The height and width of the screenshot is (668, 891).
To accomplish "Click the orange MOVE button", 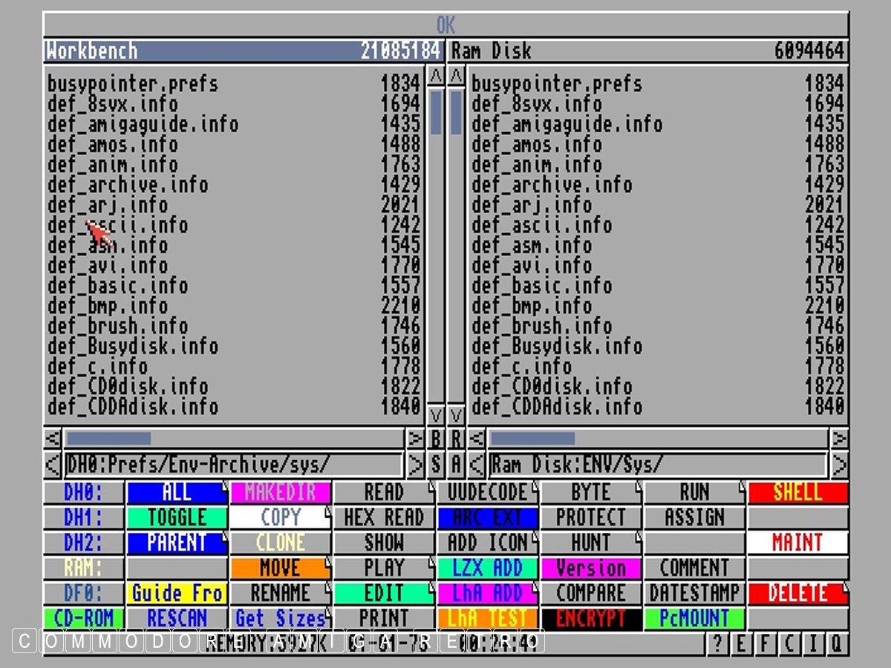I will pos(280,569).
